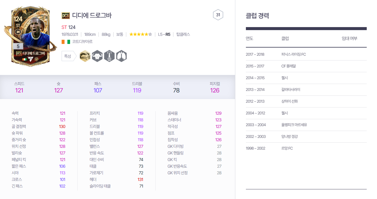Click the 임대 여부 column header
Image resolution: width=377 pixels, height=199 pixels.
pyautogui.click(x=350, y=39)
